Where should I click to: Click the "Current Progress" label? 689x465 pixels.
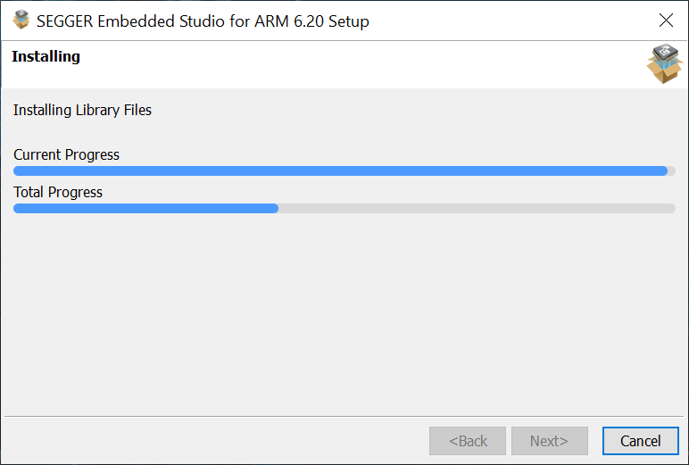[x=66, y=155]
